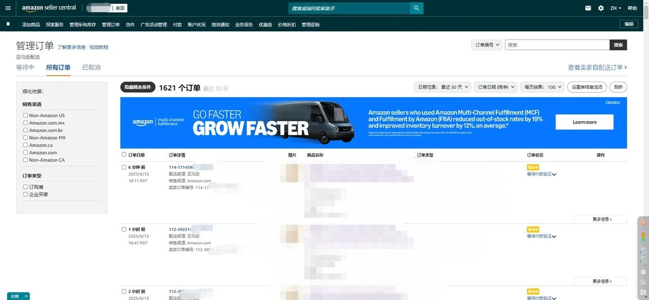The height and width of the screenshot is (300, 649).
Task: Toggle the Amazon.com.br checkbox
Action: click(25, 130)
